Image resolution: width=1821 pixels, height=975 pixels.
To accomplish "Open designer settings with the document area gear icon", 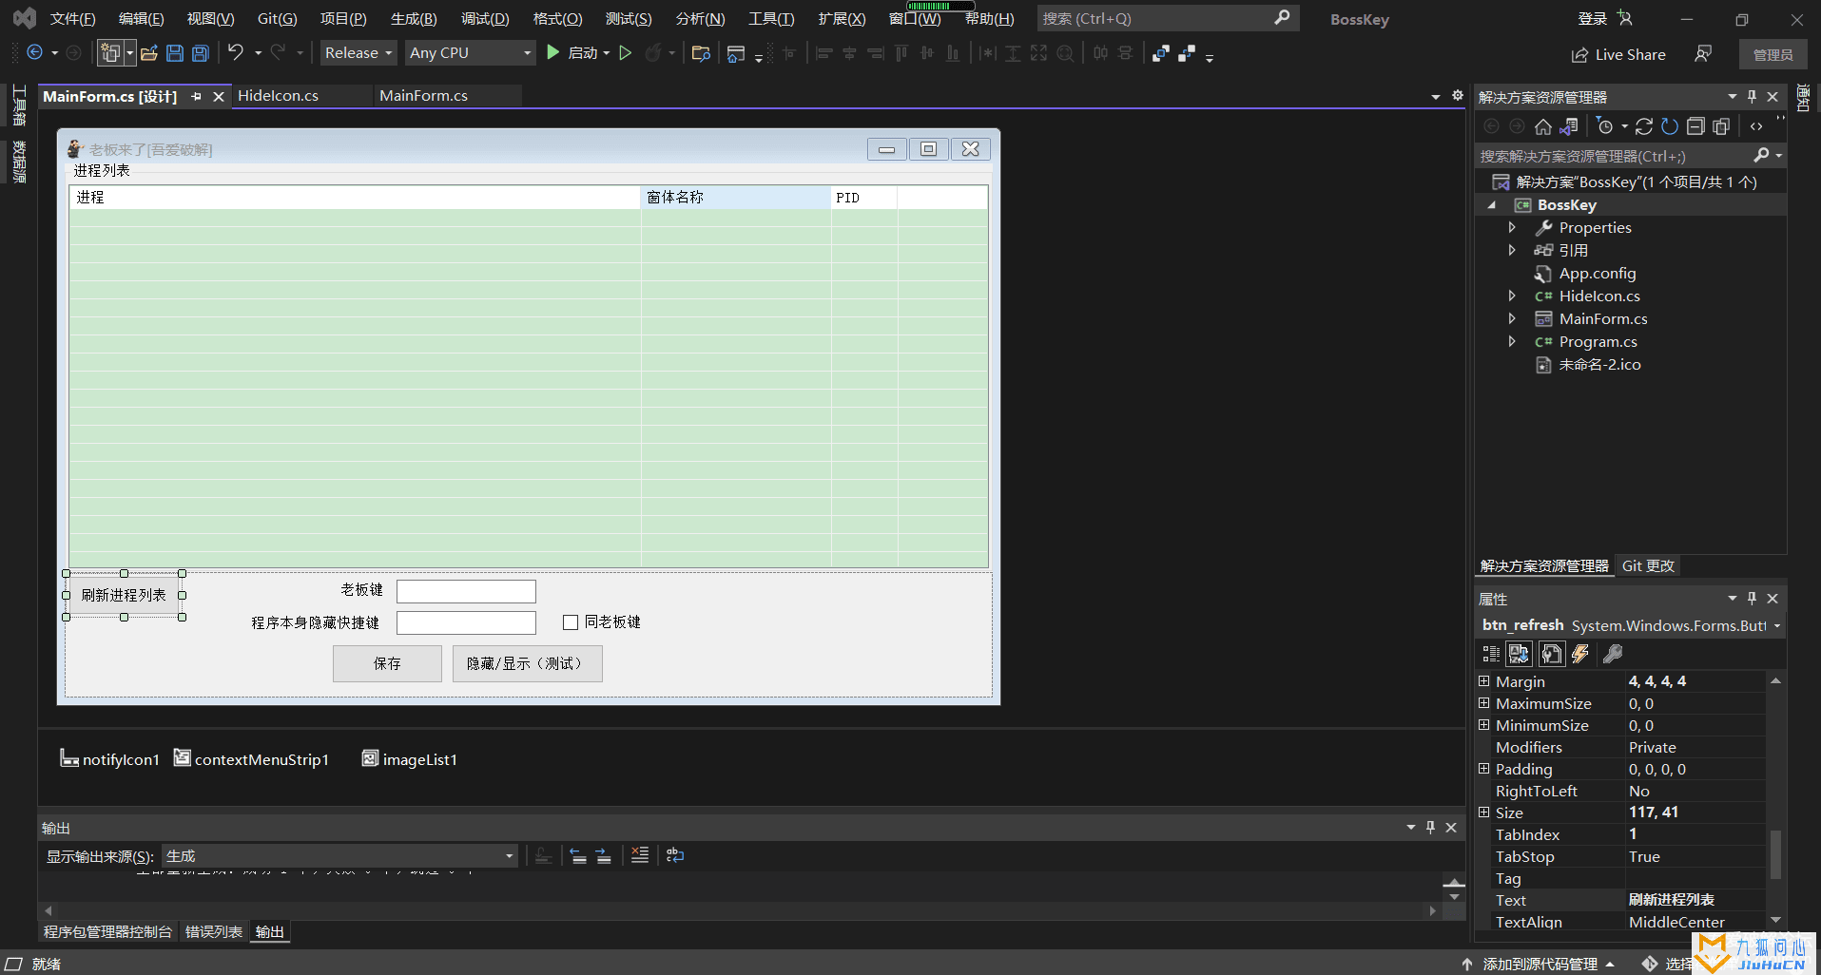I will point(1458,95).
